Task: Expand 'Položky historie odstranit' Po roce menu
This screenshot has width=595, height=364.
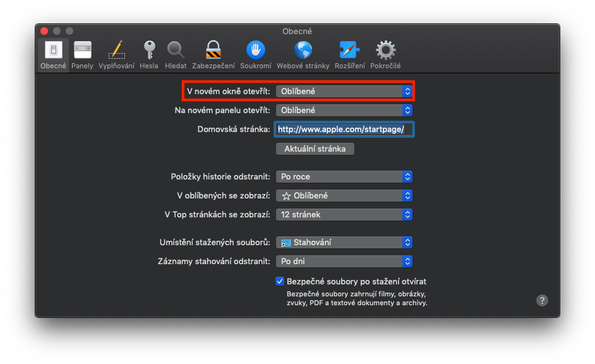Action: coord(344,177)
